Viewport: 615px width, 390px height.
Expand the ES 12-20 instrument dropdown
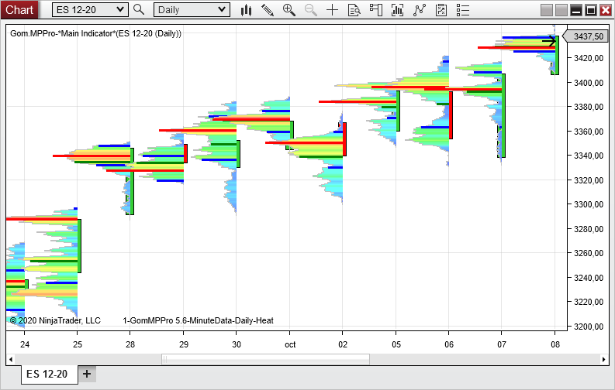119,10
